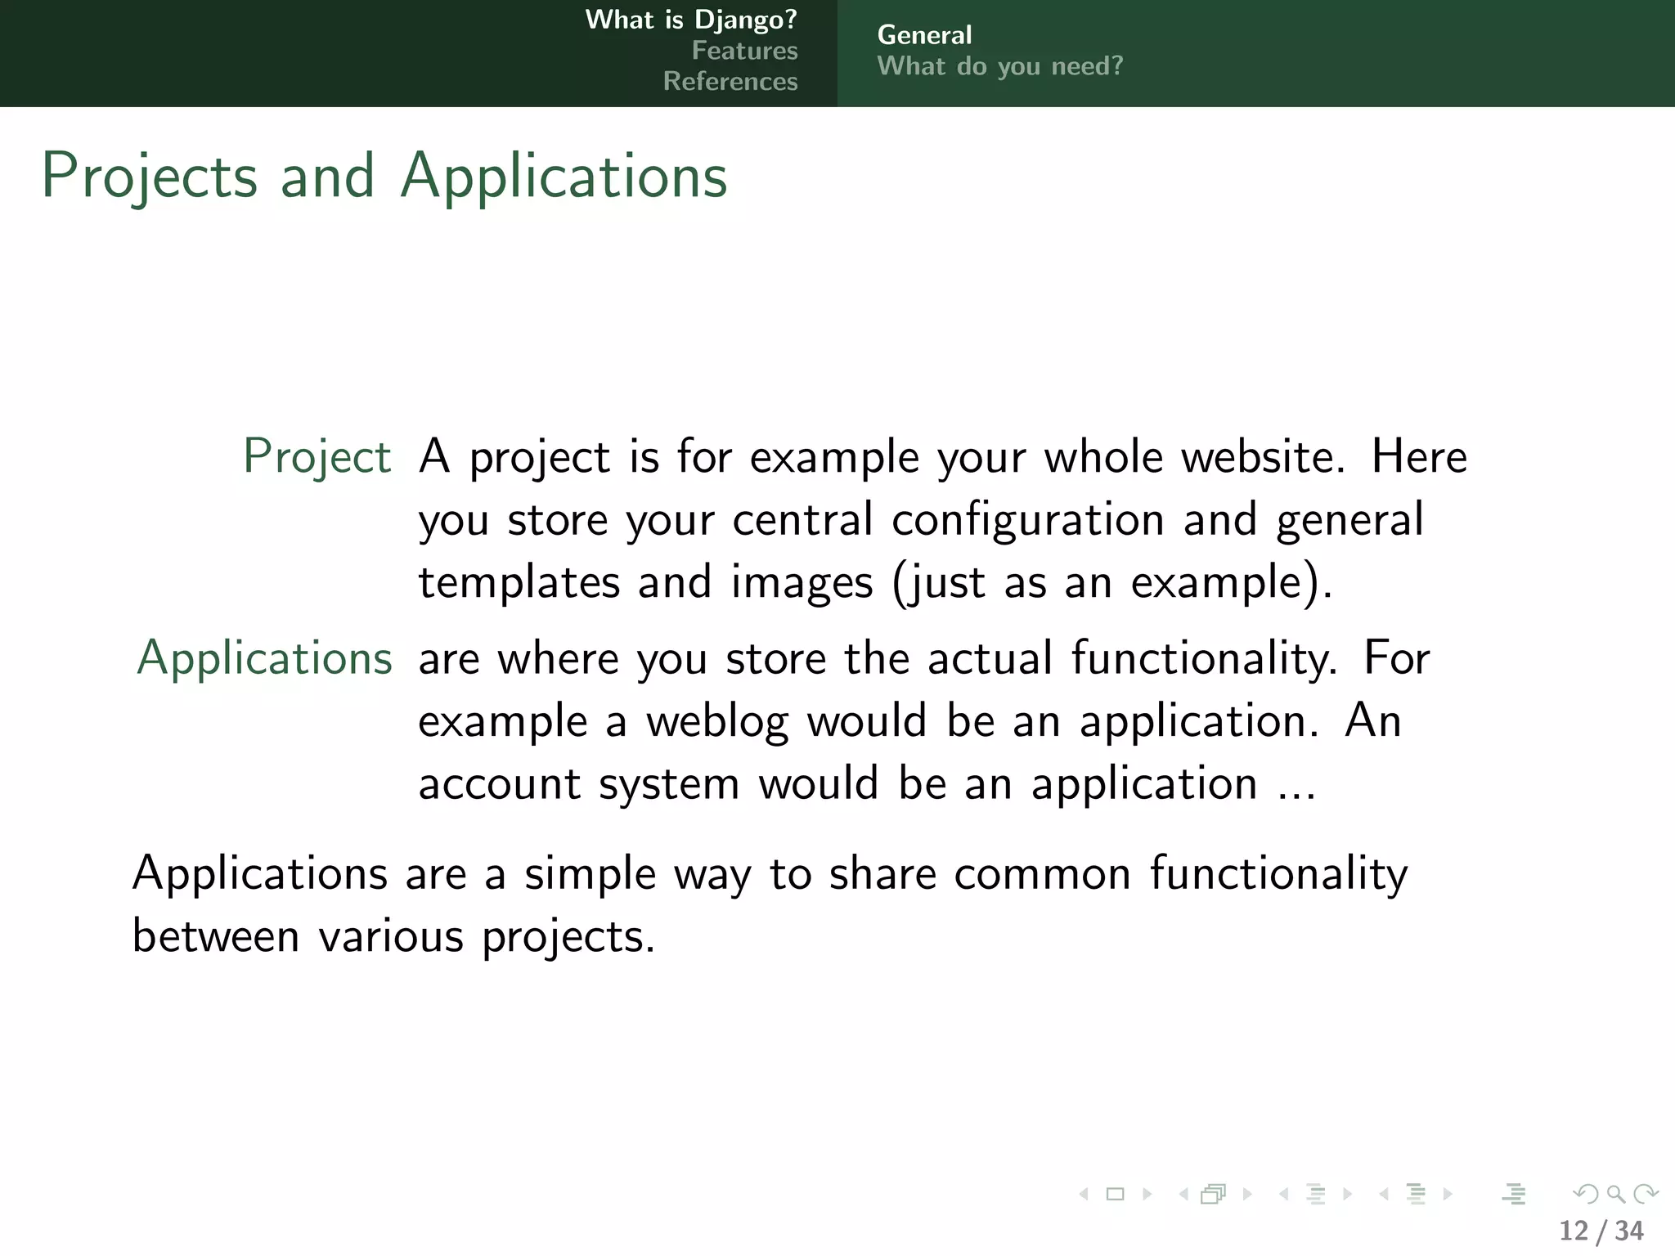Go to next section arrow
The image size is (1675, 1256).
click(x=1448, y=1195)
